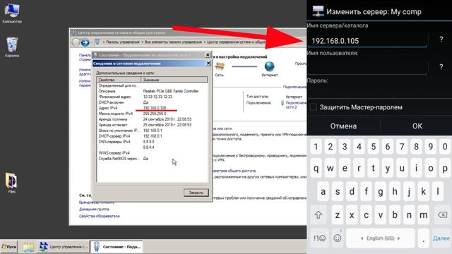This screenshot has height=254, width=452.
Task: Tap the letter g key
Action: tap(381, 191)
